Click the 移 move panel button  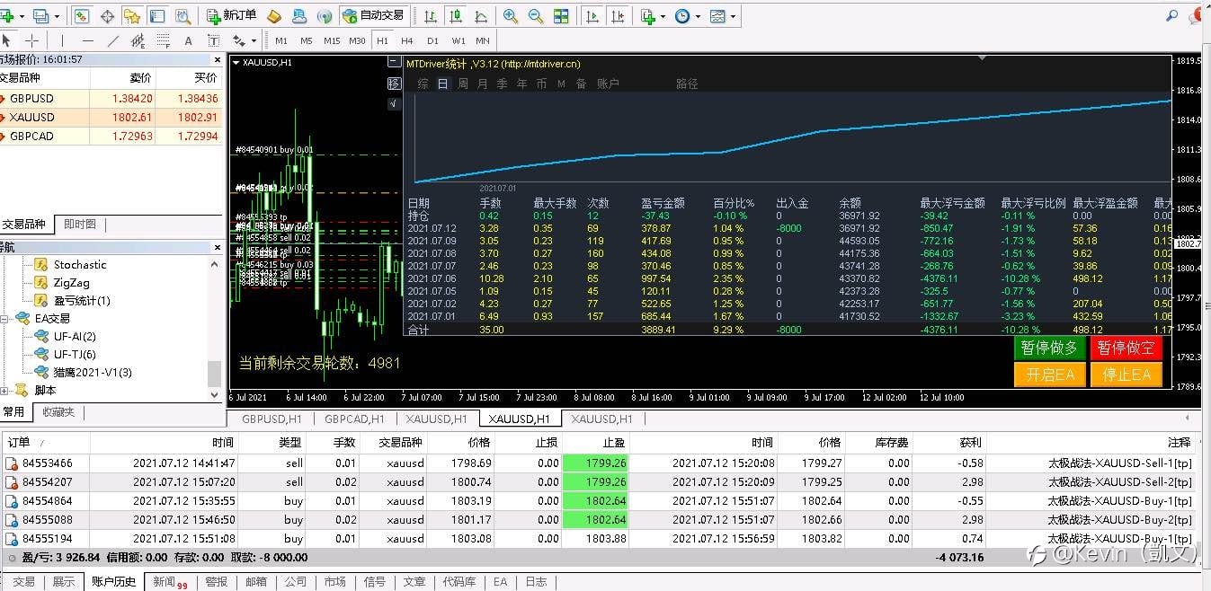point(394,84)
